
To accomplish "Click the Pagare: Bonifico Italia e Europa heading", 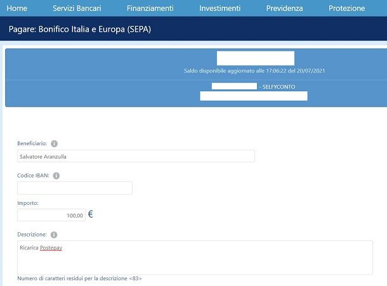I will (x=80, y=29).
